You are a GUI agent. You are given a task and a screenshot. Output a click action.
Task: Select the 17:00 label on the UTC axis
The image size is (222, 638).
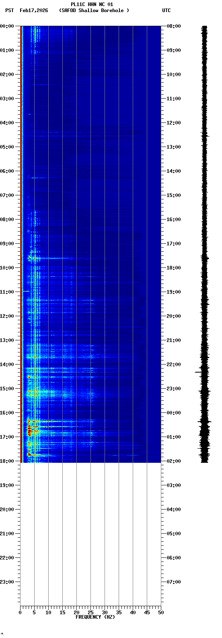click(174, 244)
